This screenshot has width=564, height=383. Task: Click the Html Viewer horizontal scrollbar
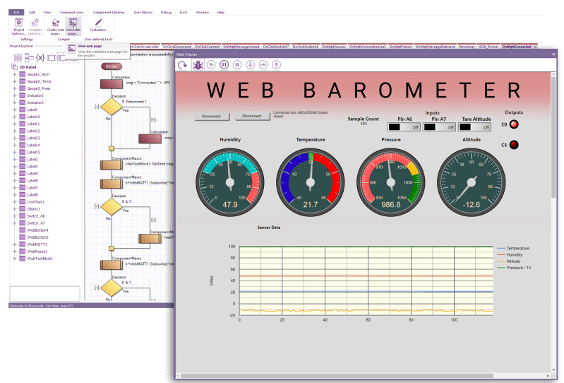tap(337, 376)
